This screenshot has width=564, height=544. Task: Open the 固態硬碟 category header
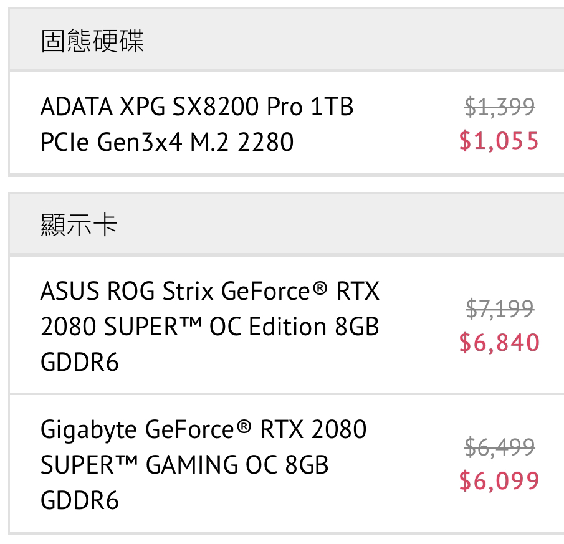(x=287, y=39)
